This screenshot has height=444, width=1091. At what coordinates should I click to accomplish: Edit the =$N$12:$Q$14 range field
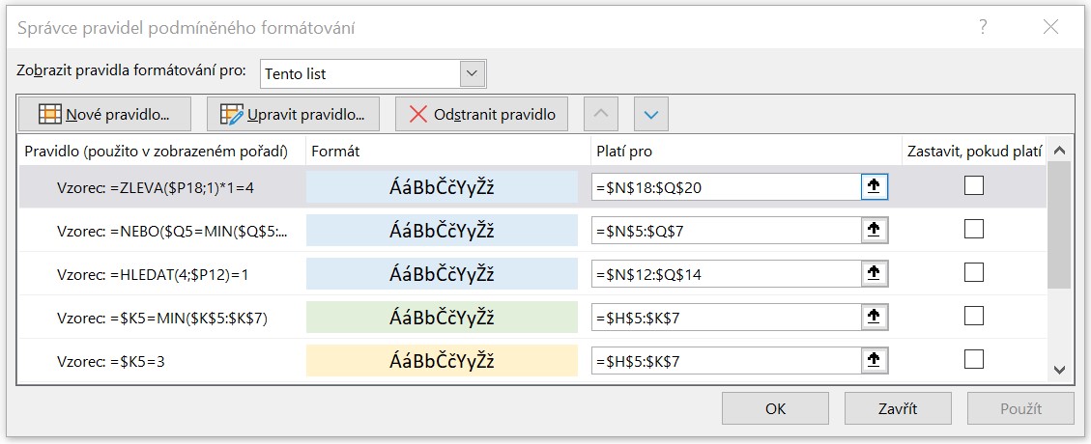(x=727, y=274)
